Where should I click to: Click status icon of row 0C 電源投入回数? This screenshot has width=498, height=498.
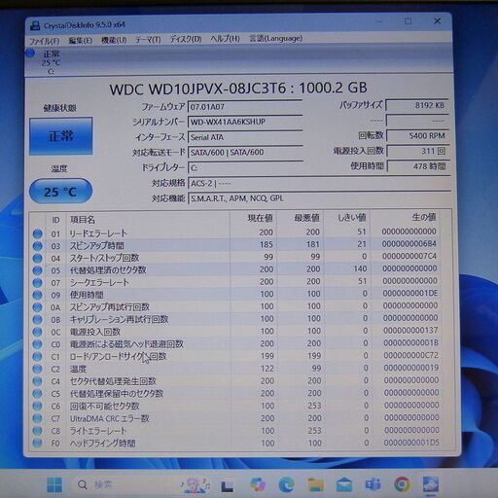point(38,332)
